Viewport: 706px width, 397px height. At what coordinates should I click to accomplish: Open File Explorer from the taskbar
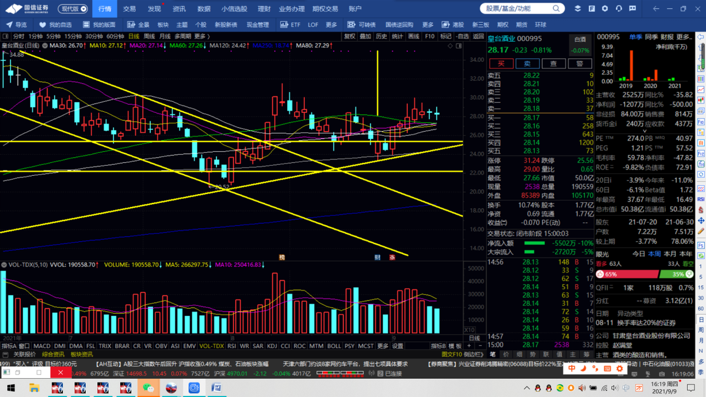(x=35, y=388)
